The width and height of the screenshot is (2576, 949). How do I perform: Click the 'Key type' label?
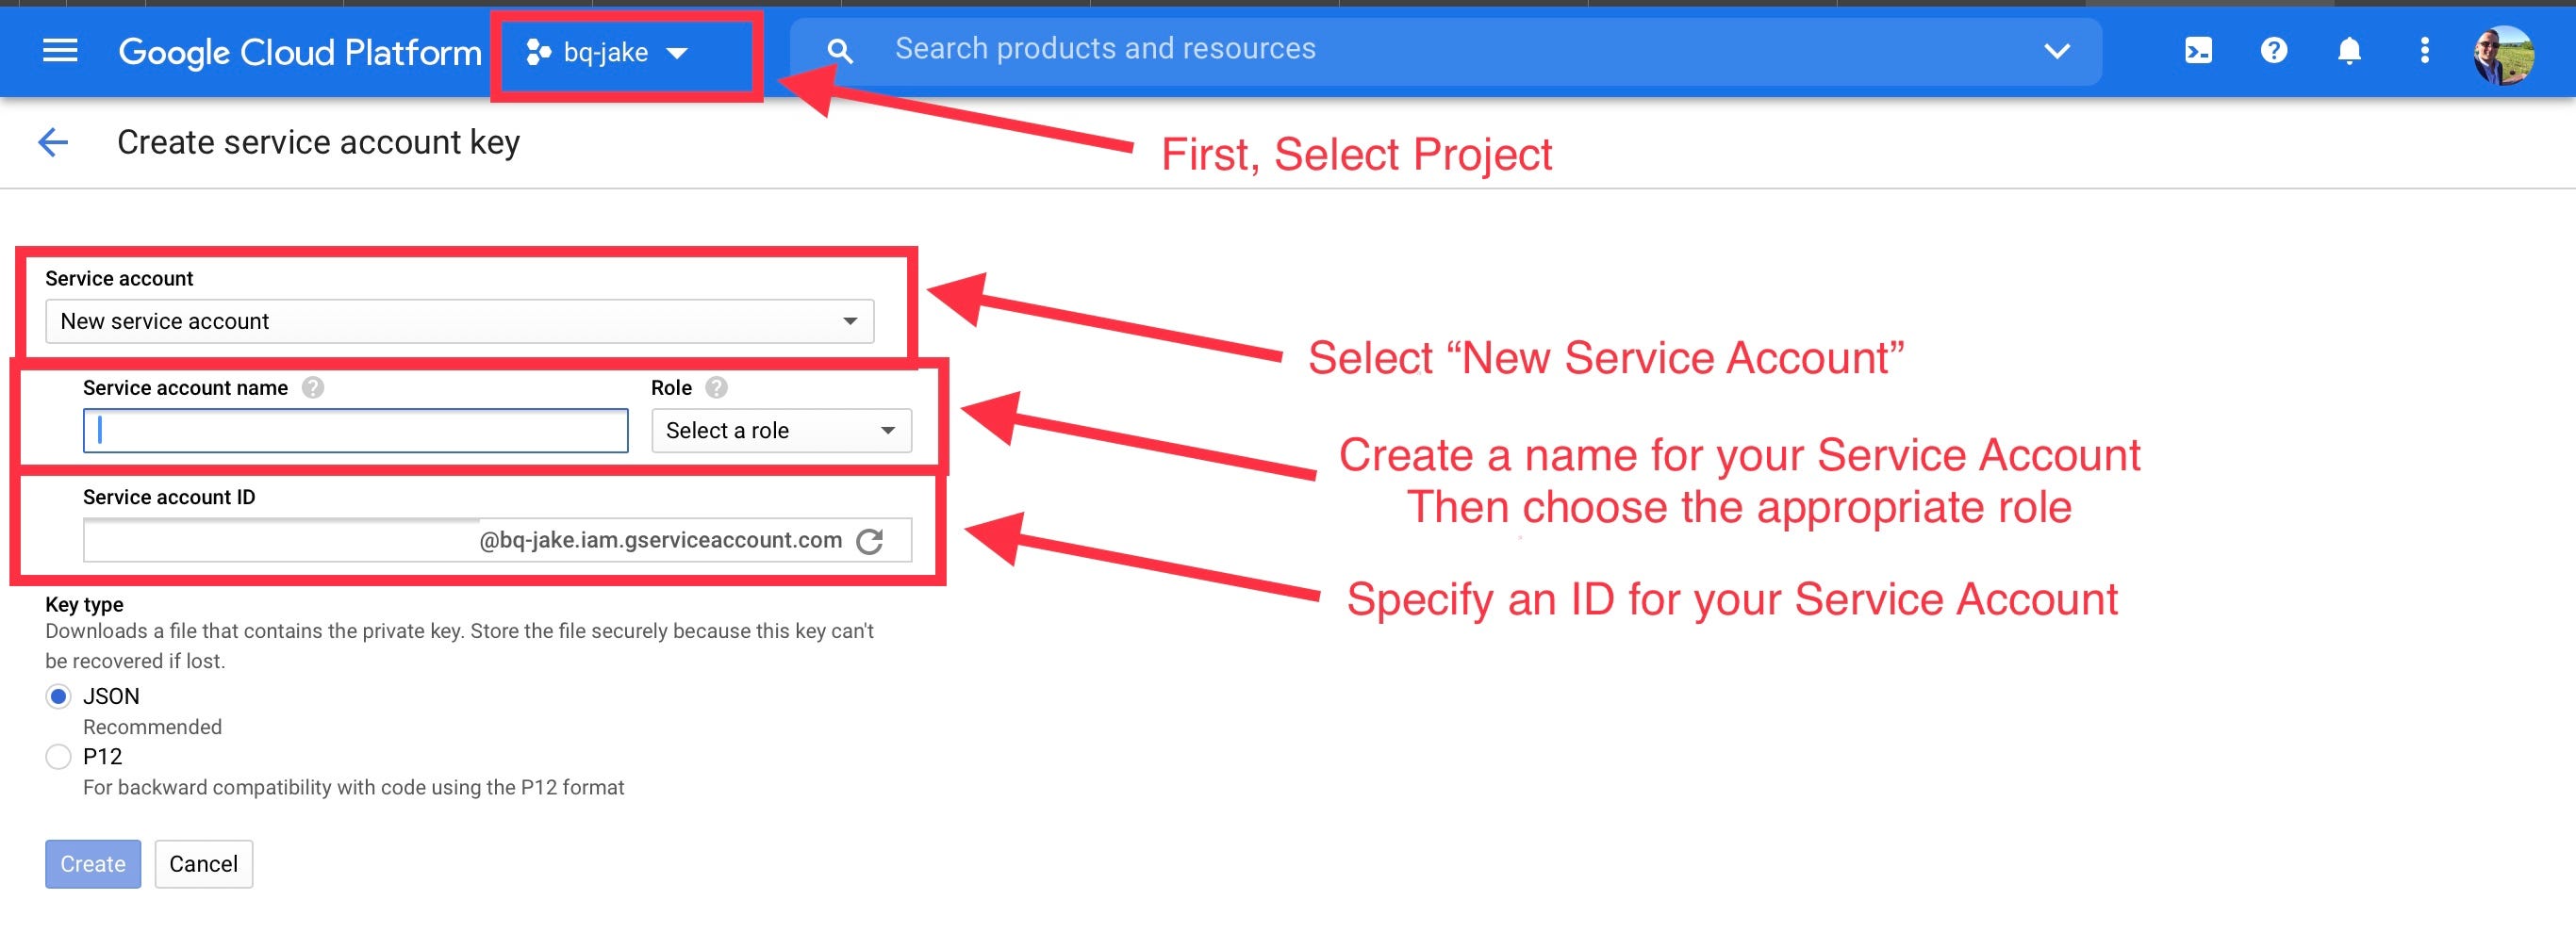tap(84, 604)
